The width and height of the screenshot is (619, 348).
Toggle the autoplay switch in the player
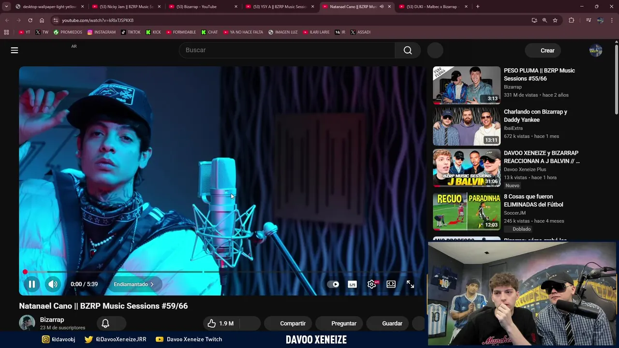click(x=333, y=284)
